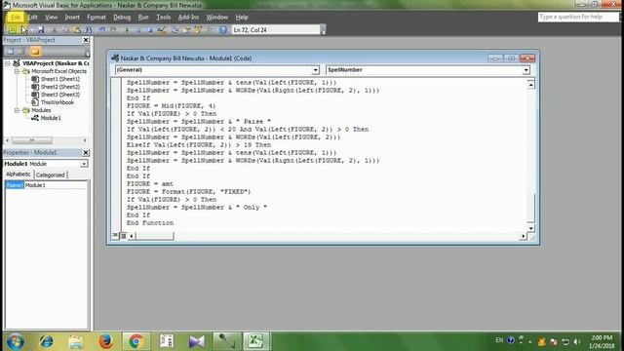Click the Undo toolbar icon

pyautogui.click(x=102, y=30)
